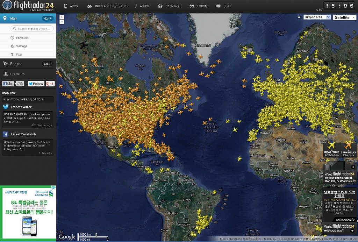Click the 176k Facebook like count
This screenshot has width=358, height=242.
[20, 84]
